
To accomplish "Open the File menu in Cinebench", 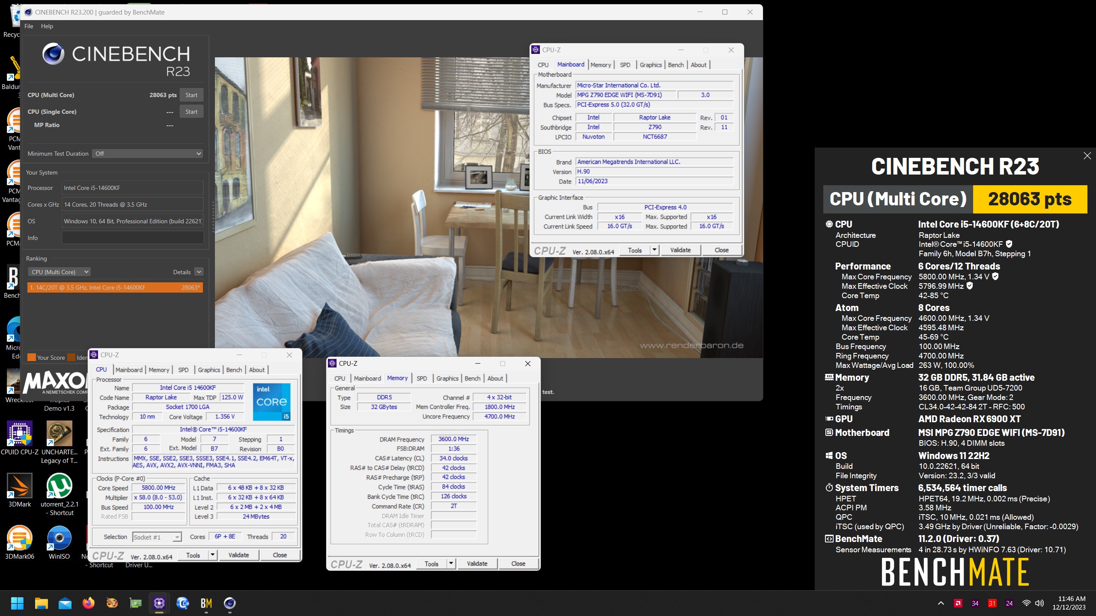I will click(29, 26).
